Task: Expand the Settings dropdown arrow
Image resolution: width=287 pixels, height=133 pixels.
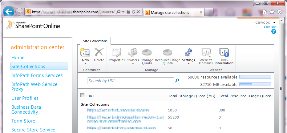Action: pos(188,64)
